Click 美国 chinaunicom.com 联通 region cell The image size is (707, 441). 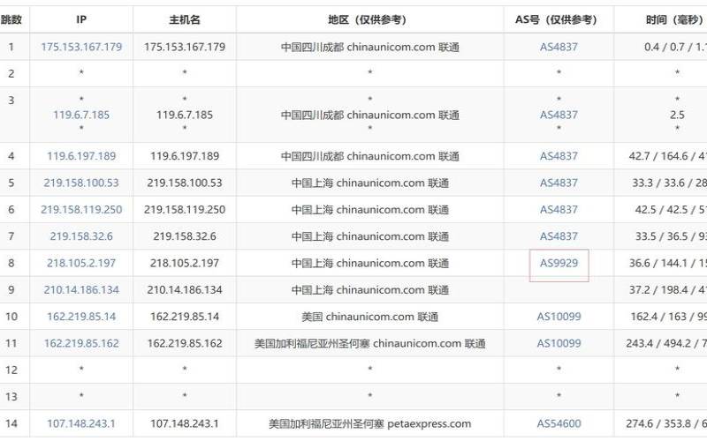pos(369,317)
